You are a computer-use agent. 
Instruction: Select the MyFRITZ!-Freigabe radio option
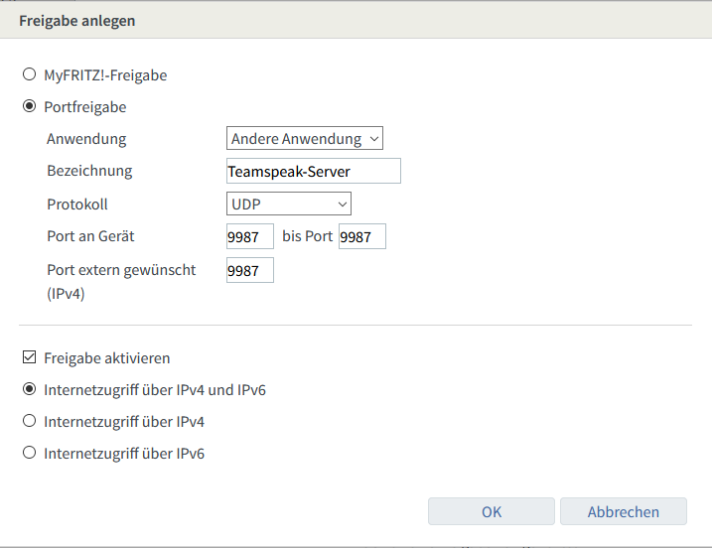(x=30, y=74)
